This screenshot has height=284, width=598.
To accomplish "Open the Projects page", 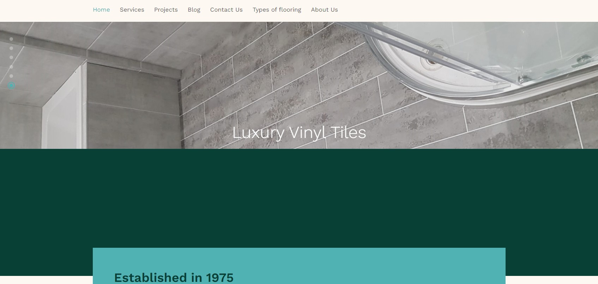I will coord(166,10).
